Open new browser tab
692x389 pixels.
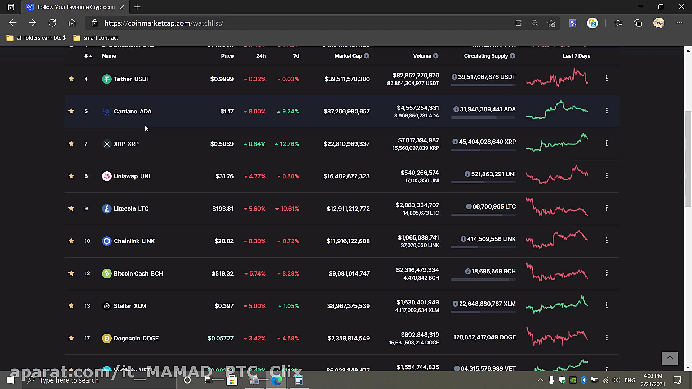(137, 7)
